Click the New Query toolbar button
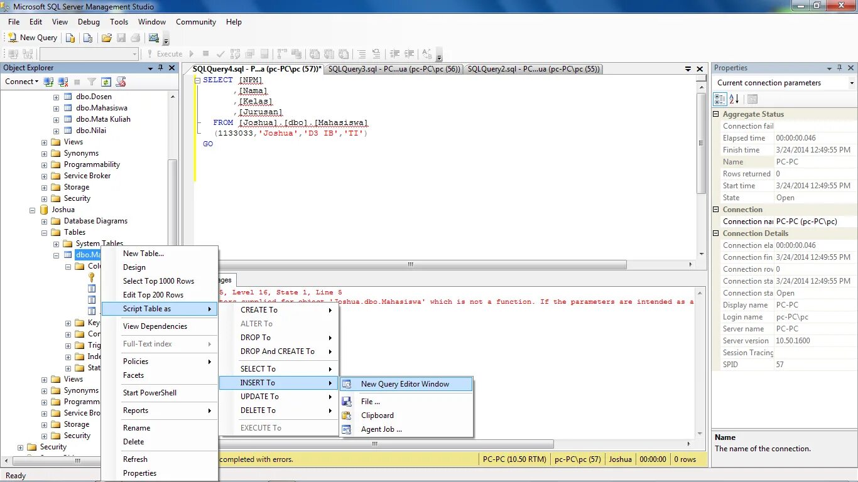858x482 pixels. (32, 38)
